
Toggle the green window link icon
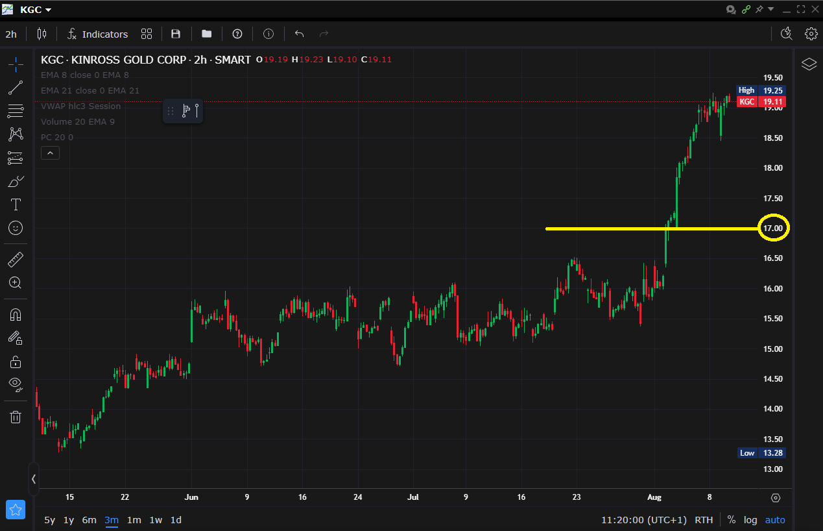[746, 9]
